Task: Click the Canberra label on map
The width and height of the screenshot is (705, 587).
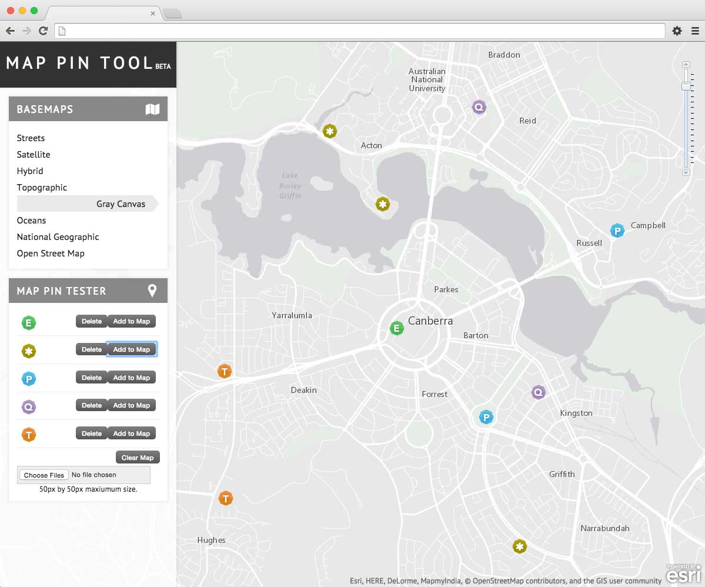Action: coord(430,321)
